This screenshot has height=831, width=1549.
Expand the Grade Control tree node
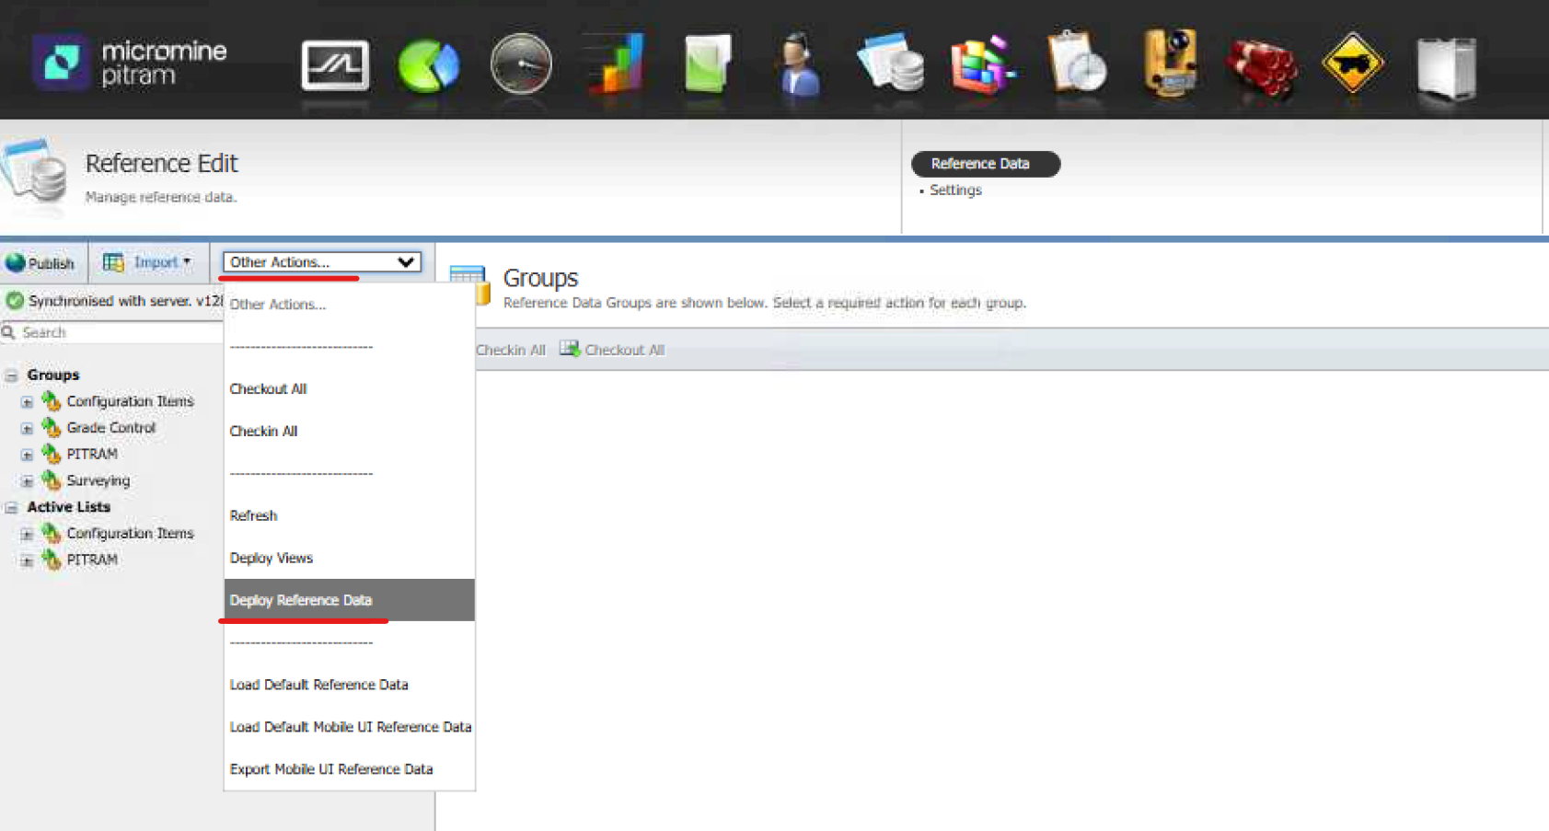pos(27,428)
